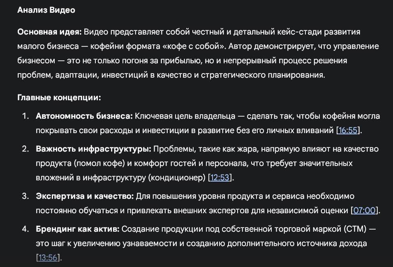Viewport: 393px width, 267px height.
Task: Click list number 3 marker
Action: [x=26, y=196]
